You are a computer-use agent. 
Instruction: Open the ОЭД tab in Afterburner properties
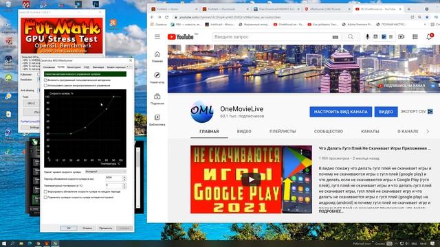click(87, 67)
